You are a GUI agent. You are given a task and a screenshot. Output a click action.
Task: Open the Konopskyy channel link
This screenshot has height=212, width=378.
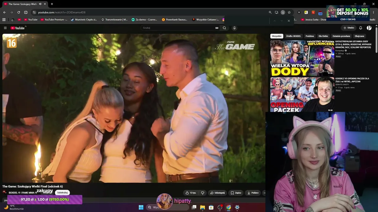[x=340, y=51]
